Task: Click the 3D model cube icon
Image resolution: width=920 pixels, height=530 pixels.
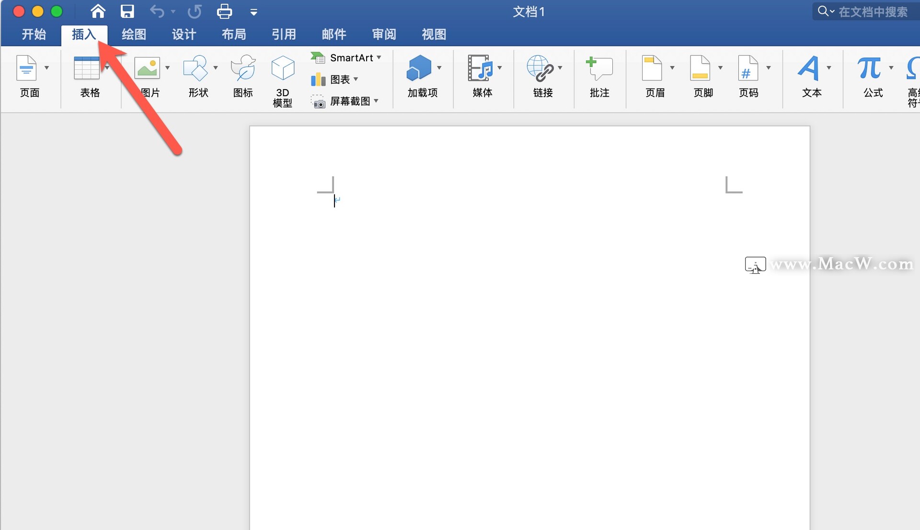Action: click(282, 68)
